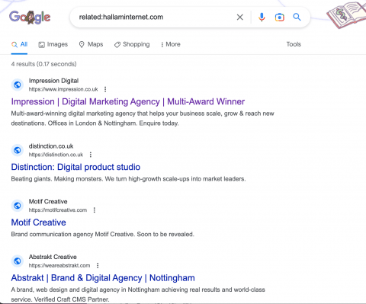Open three-dot menu for distinction.co.uk result
The image size is (366, 304).
pos(91,155)
